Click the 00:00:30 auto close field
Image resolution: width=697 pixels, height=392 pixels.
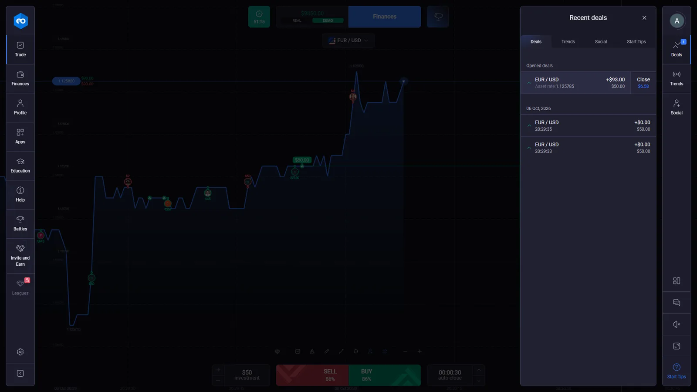point(450,375)
